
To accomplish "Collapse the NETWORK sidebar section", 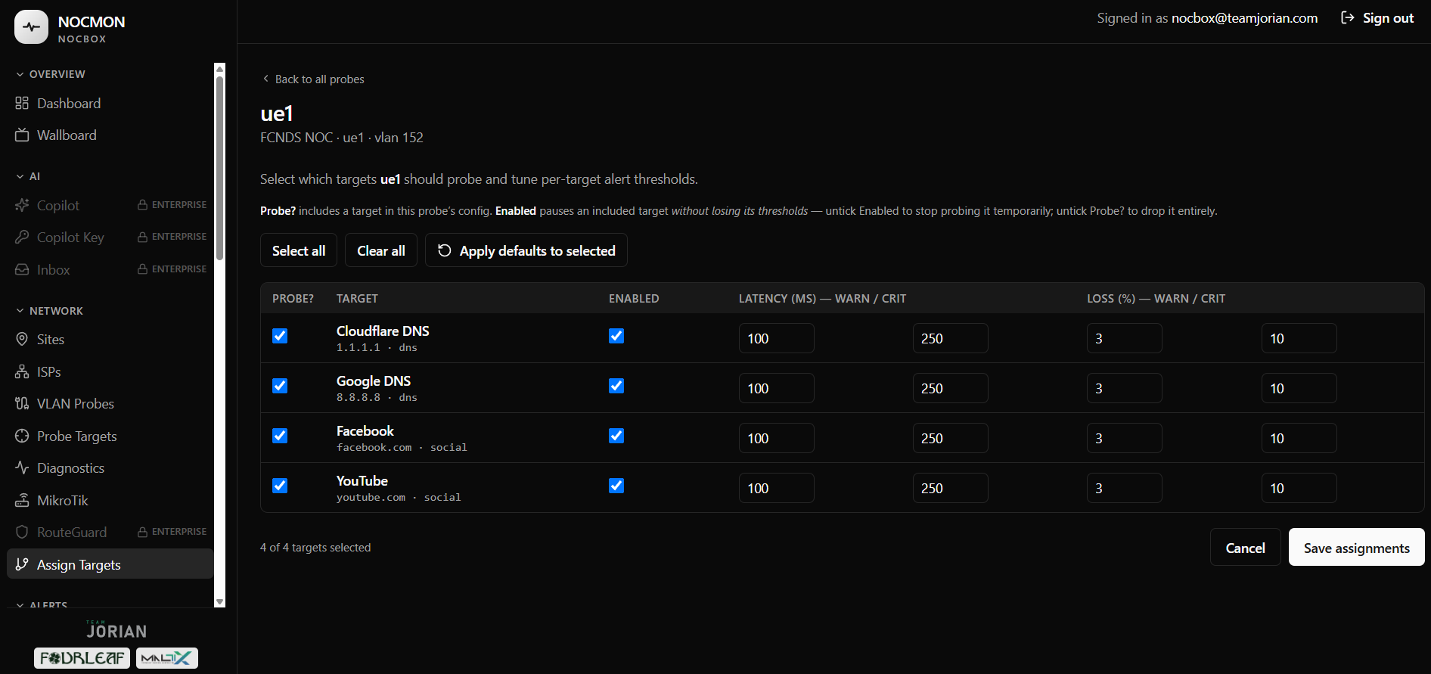I will click(49, 311).
